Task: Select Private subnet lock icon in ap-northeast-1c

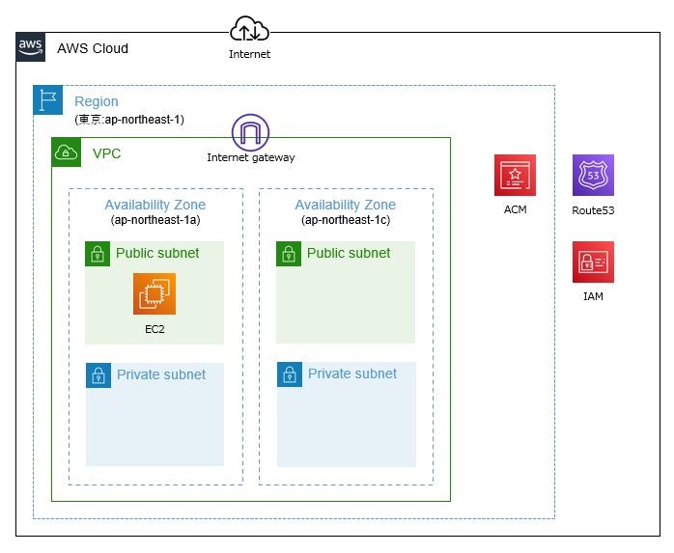Action: point(289,374)
